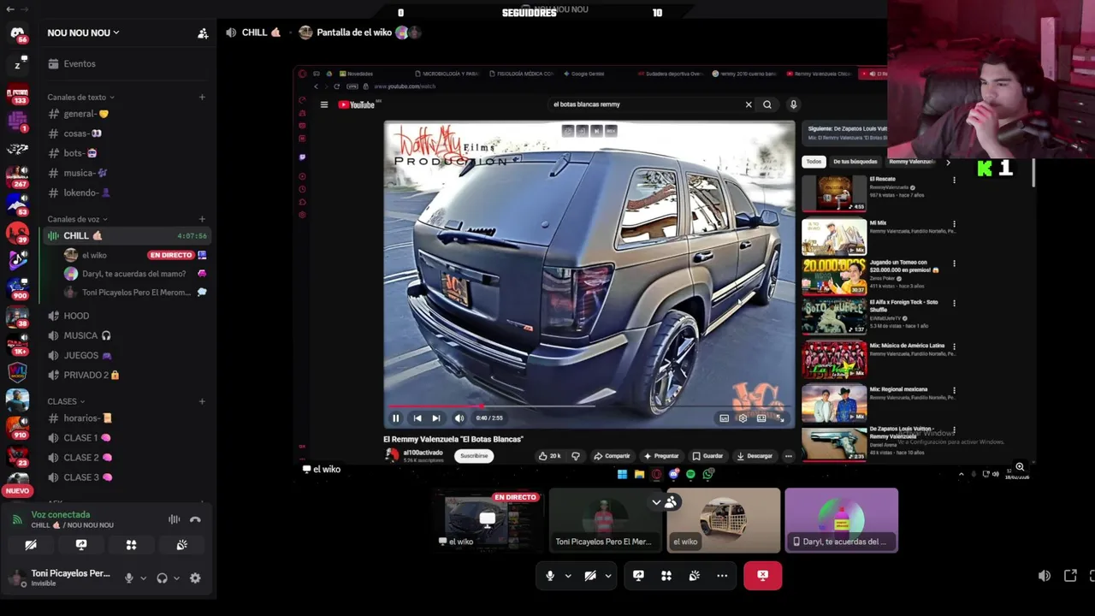Viewport: 1095px width, 616px height.
Task: Open soundboard from voice connected panel
Action: (x=181, y=545)
